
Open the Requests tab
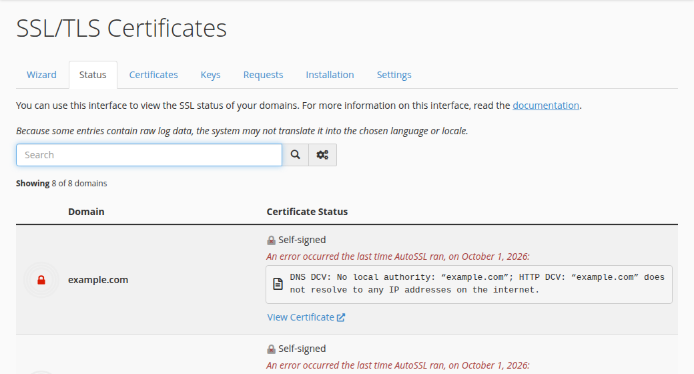[x=264, y=74]
